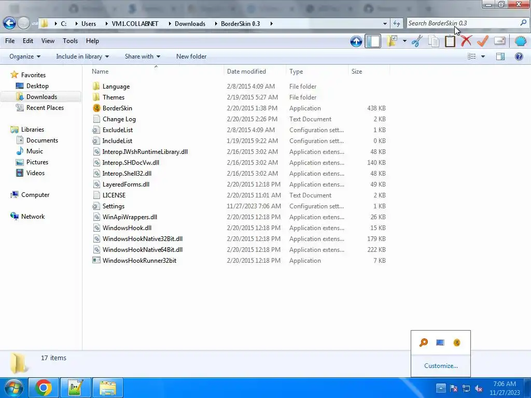This screenshot has width=531, height=398.
Task: Select the ExcludeList configuration file
Action: [x=118, y=130]
